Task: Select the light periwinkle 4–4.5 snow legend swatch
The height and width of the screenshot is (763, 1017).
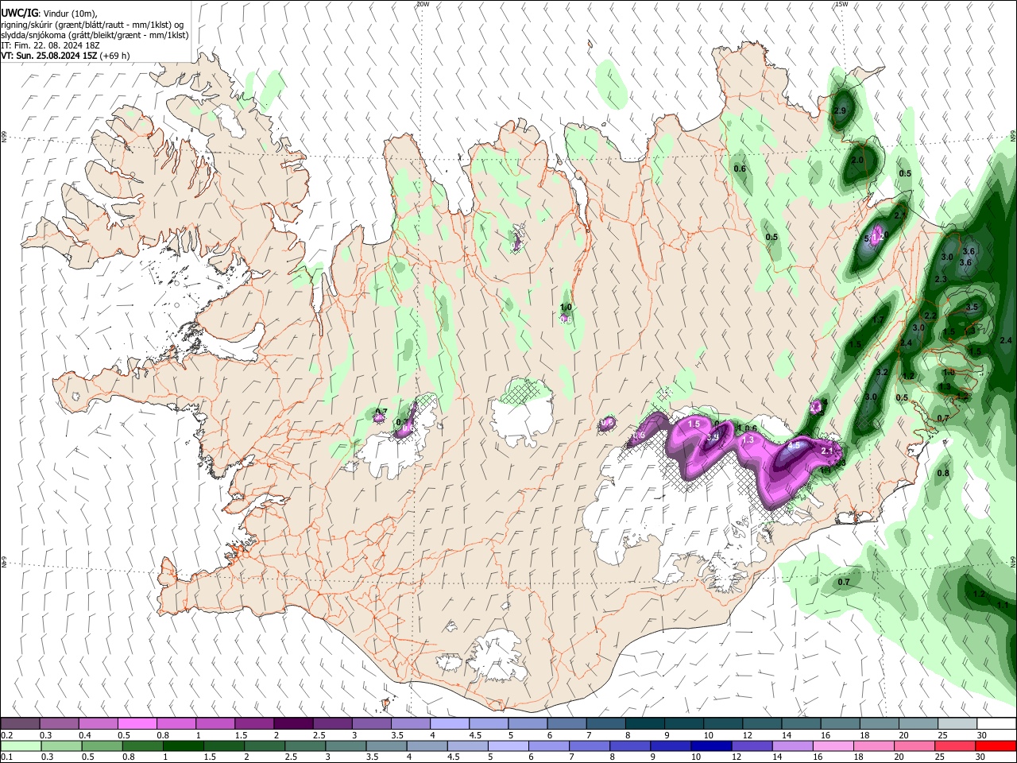Action: [x=450, y=724]
